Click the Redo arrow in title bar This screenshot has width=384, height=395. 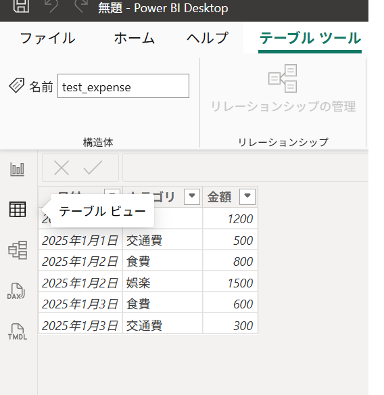[x=81, y=5]
